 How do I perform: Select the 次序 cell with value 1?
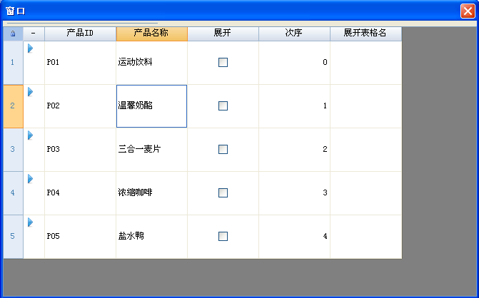coord(295,106)
